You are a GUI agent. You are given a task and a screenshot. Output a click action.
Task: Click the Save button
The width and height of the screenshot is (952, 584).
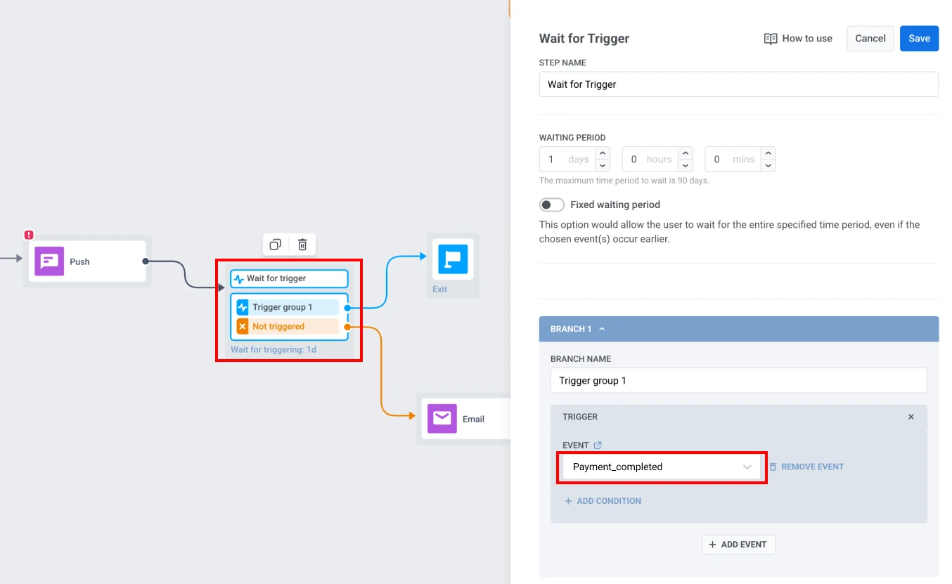[919, 39]
